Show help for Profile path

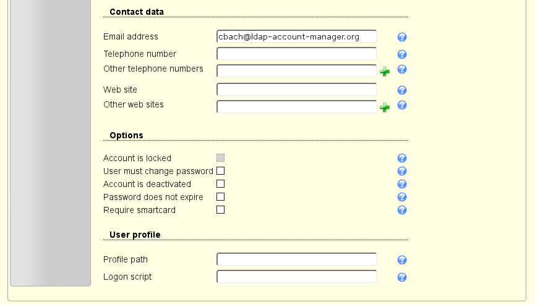pyautogui.click(x=402, y=260)
